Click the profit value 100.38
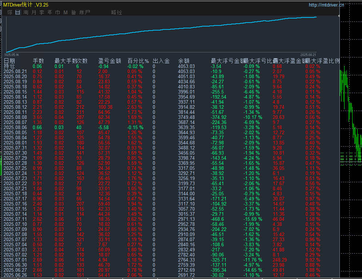This screenshot has height=279, width=362. [x=105, y=107]
